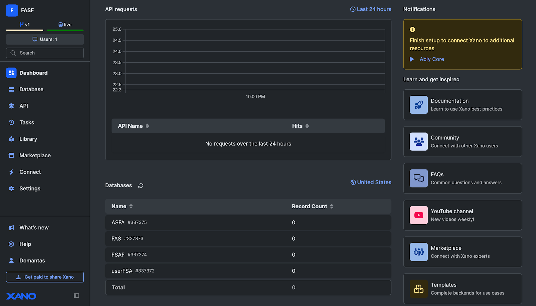Open the United States region selector
The image size is (536, 306).
pos(371,182)
